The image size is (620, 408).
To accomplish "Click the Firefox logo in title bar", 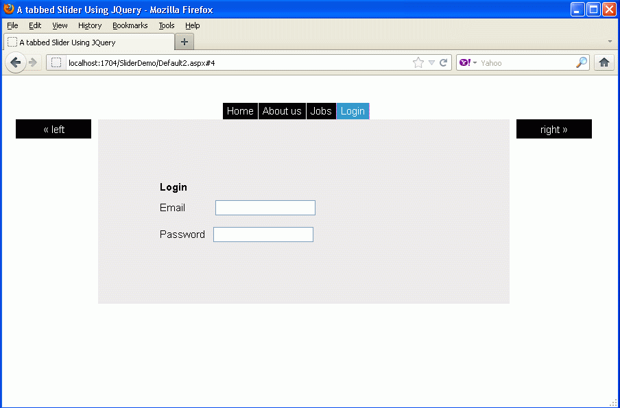I will (x=9, y=9).
